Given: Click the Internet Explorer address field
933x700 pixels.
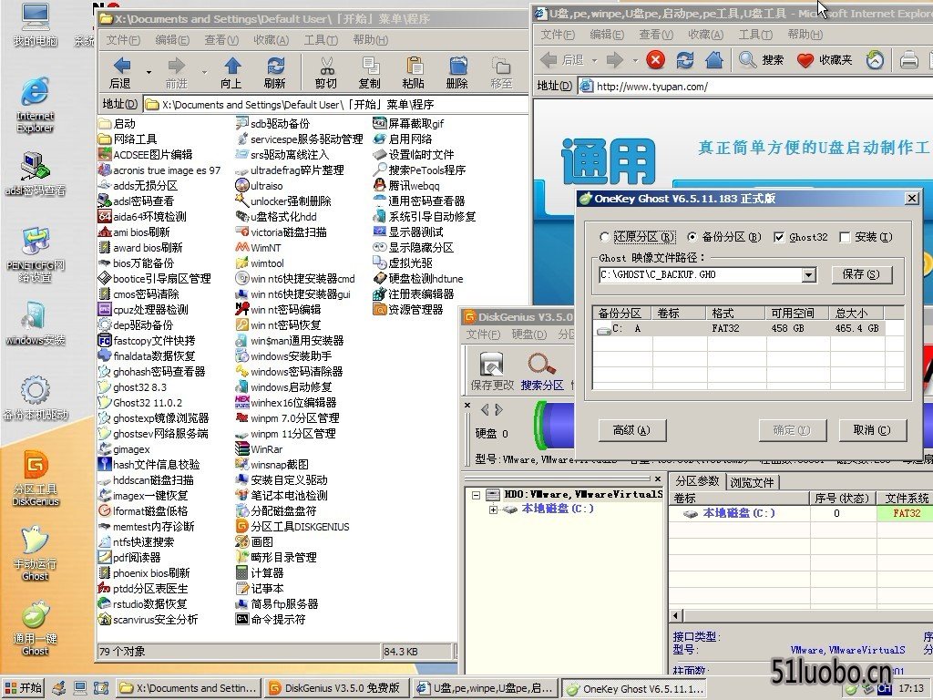Looking at the screenshot, I should (754, 87).
